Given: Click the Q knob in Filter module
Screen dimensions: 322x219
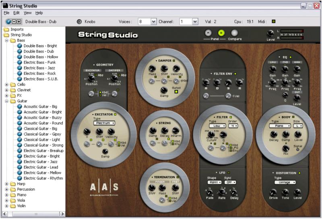Looking at the screenshot, I should tap(223, 135).
